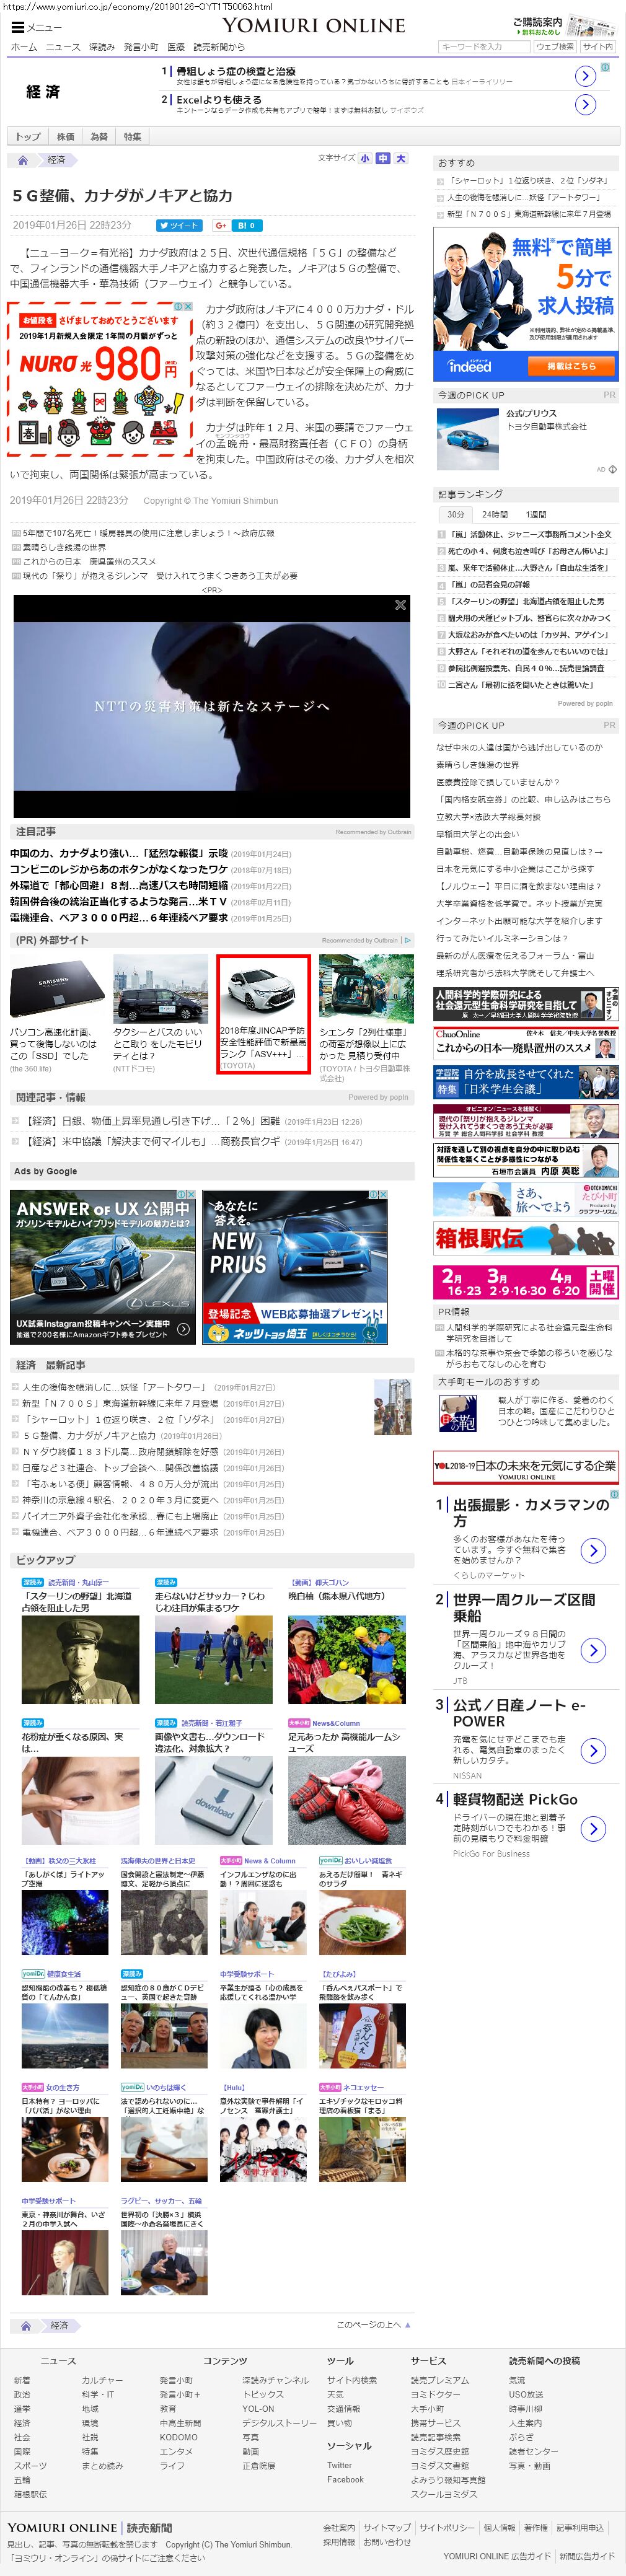Set text size to 中
This screenshot has width=626, height=2576.
(383, 158)
